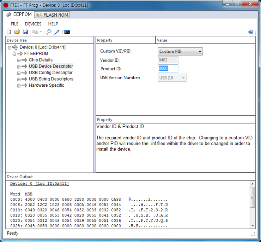The width and height of the screenshot is (261, 242).
Task: Select Chip Details tree item
Action: coord(41,60)
